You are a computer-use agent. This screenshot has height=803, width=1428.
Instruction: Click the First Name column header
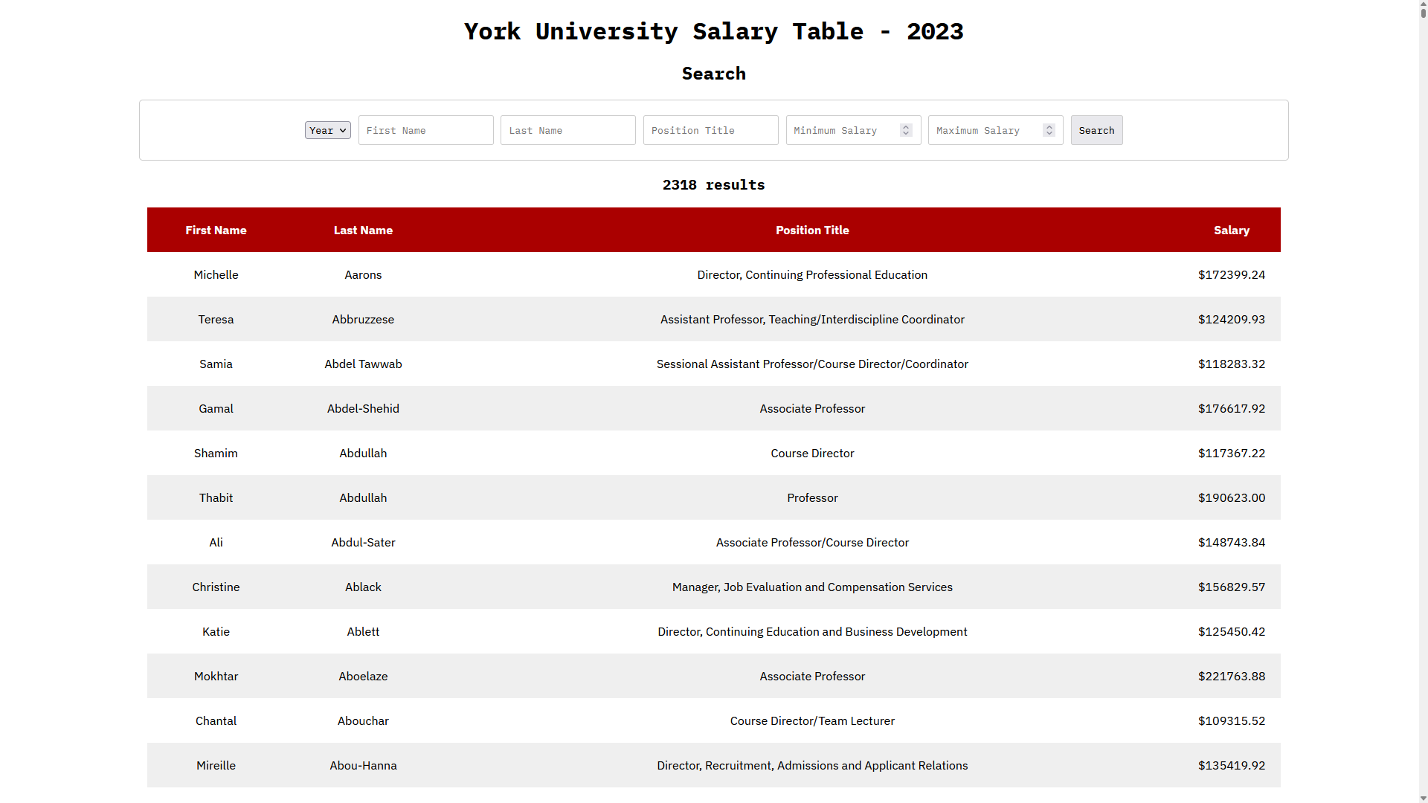(216, 230)
